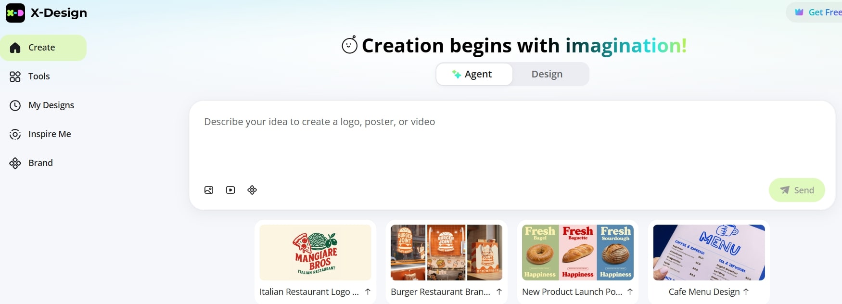The image size is (842, 304).
Task: Attach an image via picture icon
Action: [209, 190]
